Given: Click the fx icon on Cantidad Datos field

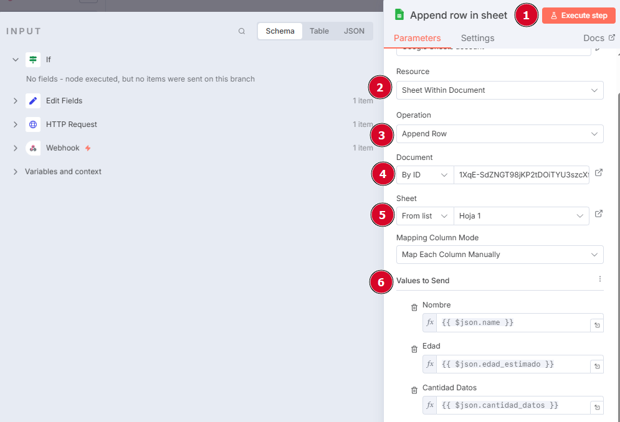Looking at the screenshot, I should point(430,405).
